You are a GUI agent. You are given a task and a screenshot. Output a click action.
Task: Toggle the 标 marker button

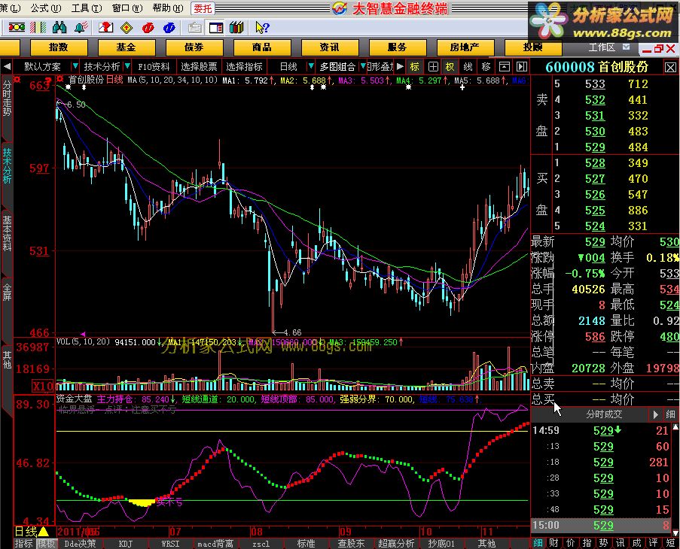pyautogui.click(x=415, y=67)
